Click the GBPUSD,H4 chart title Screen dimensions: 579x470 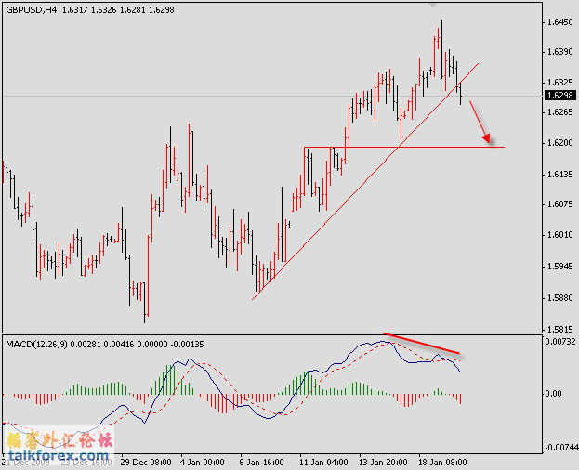coord(33,8)
